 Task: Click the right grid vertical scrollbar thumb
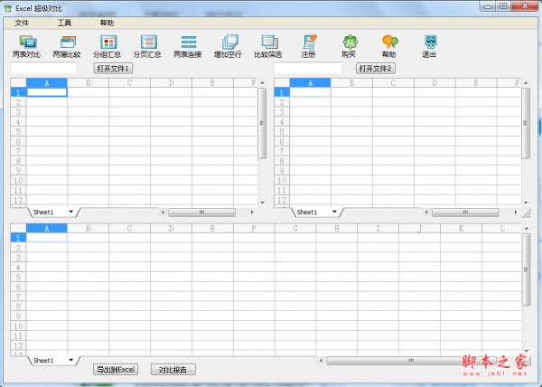526,123
